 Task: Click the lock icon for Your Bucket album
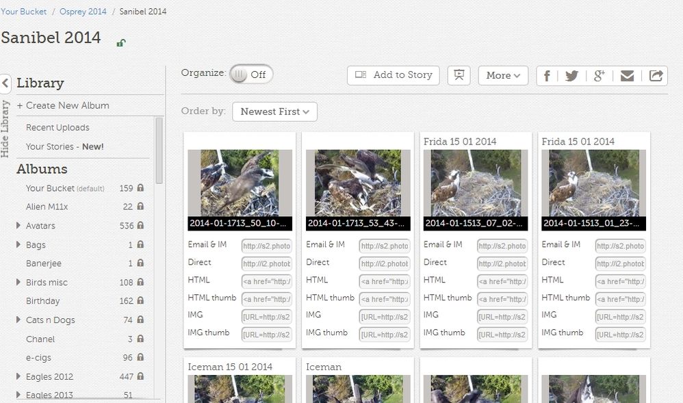point(140,187)
